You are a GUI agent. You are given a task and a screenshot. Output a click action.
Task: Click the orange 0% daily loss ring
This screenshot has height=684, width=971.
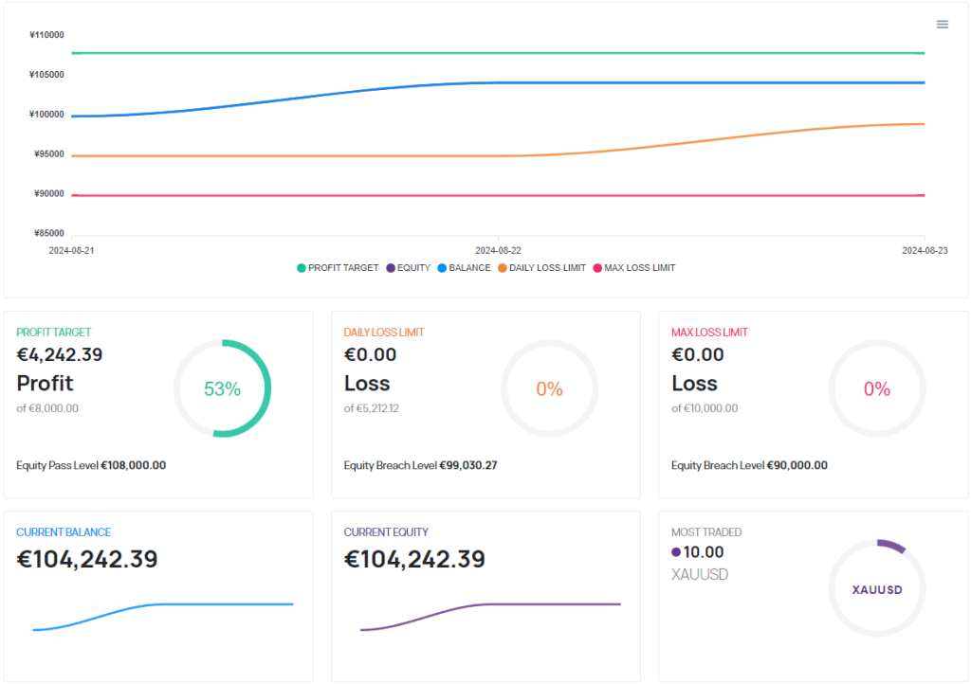click(549, 388)
